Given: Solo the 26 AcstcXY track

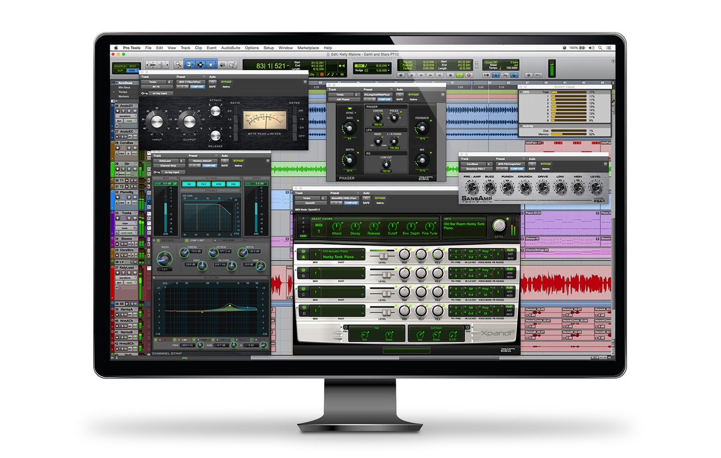Looking at the screenshot, I should tap(129, 111).
